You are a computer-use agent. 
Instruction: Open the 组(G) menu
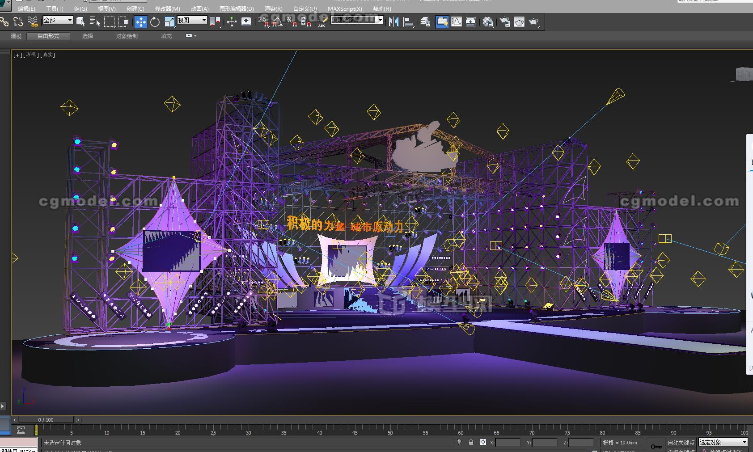(x=80, y=8)
